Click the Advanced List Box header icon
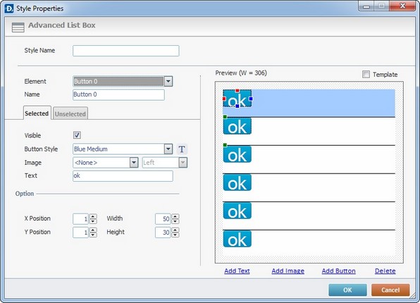Screen dimensions: 420x303 [18, 27]
